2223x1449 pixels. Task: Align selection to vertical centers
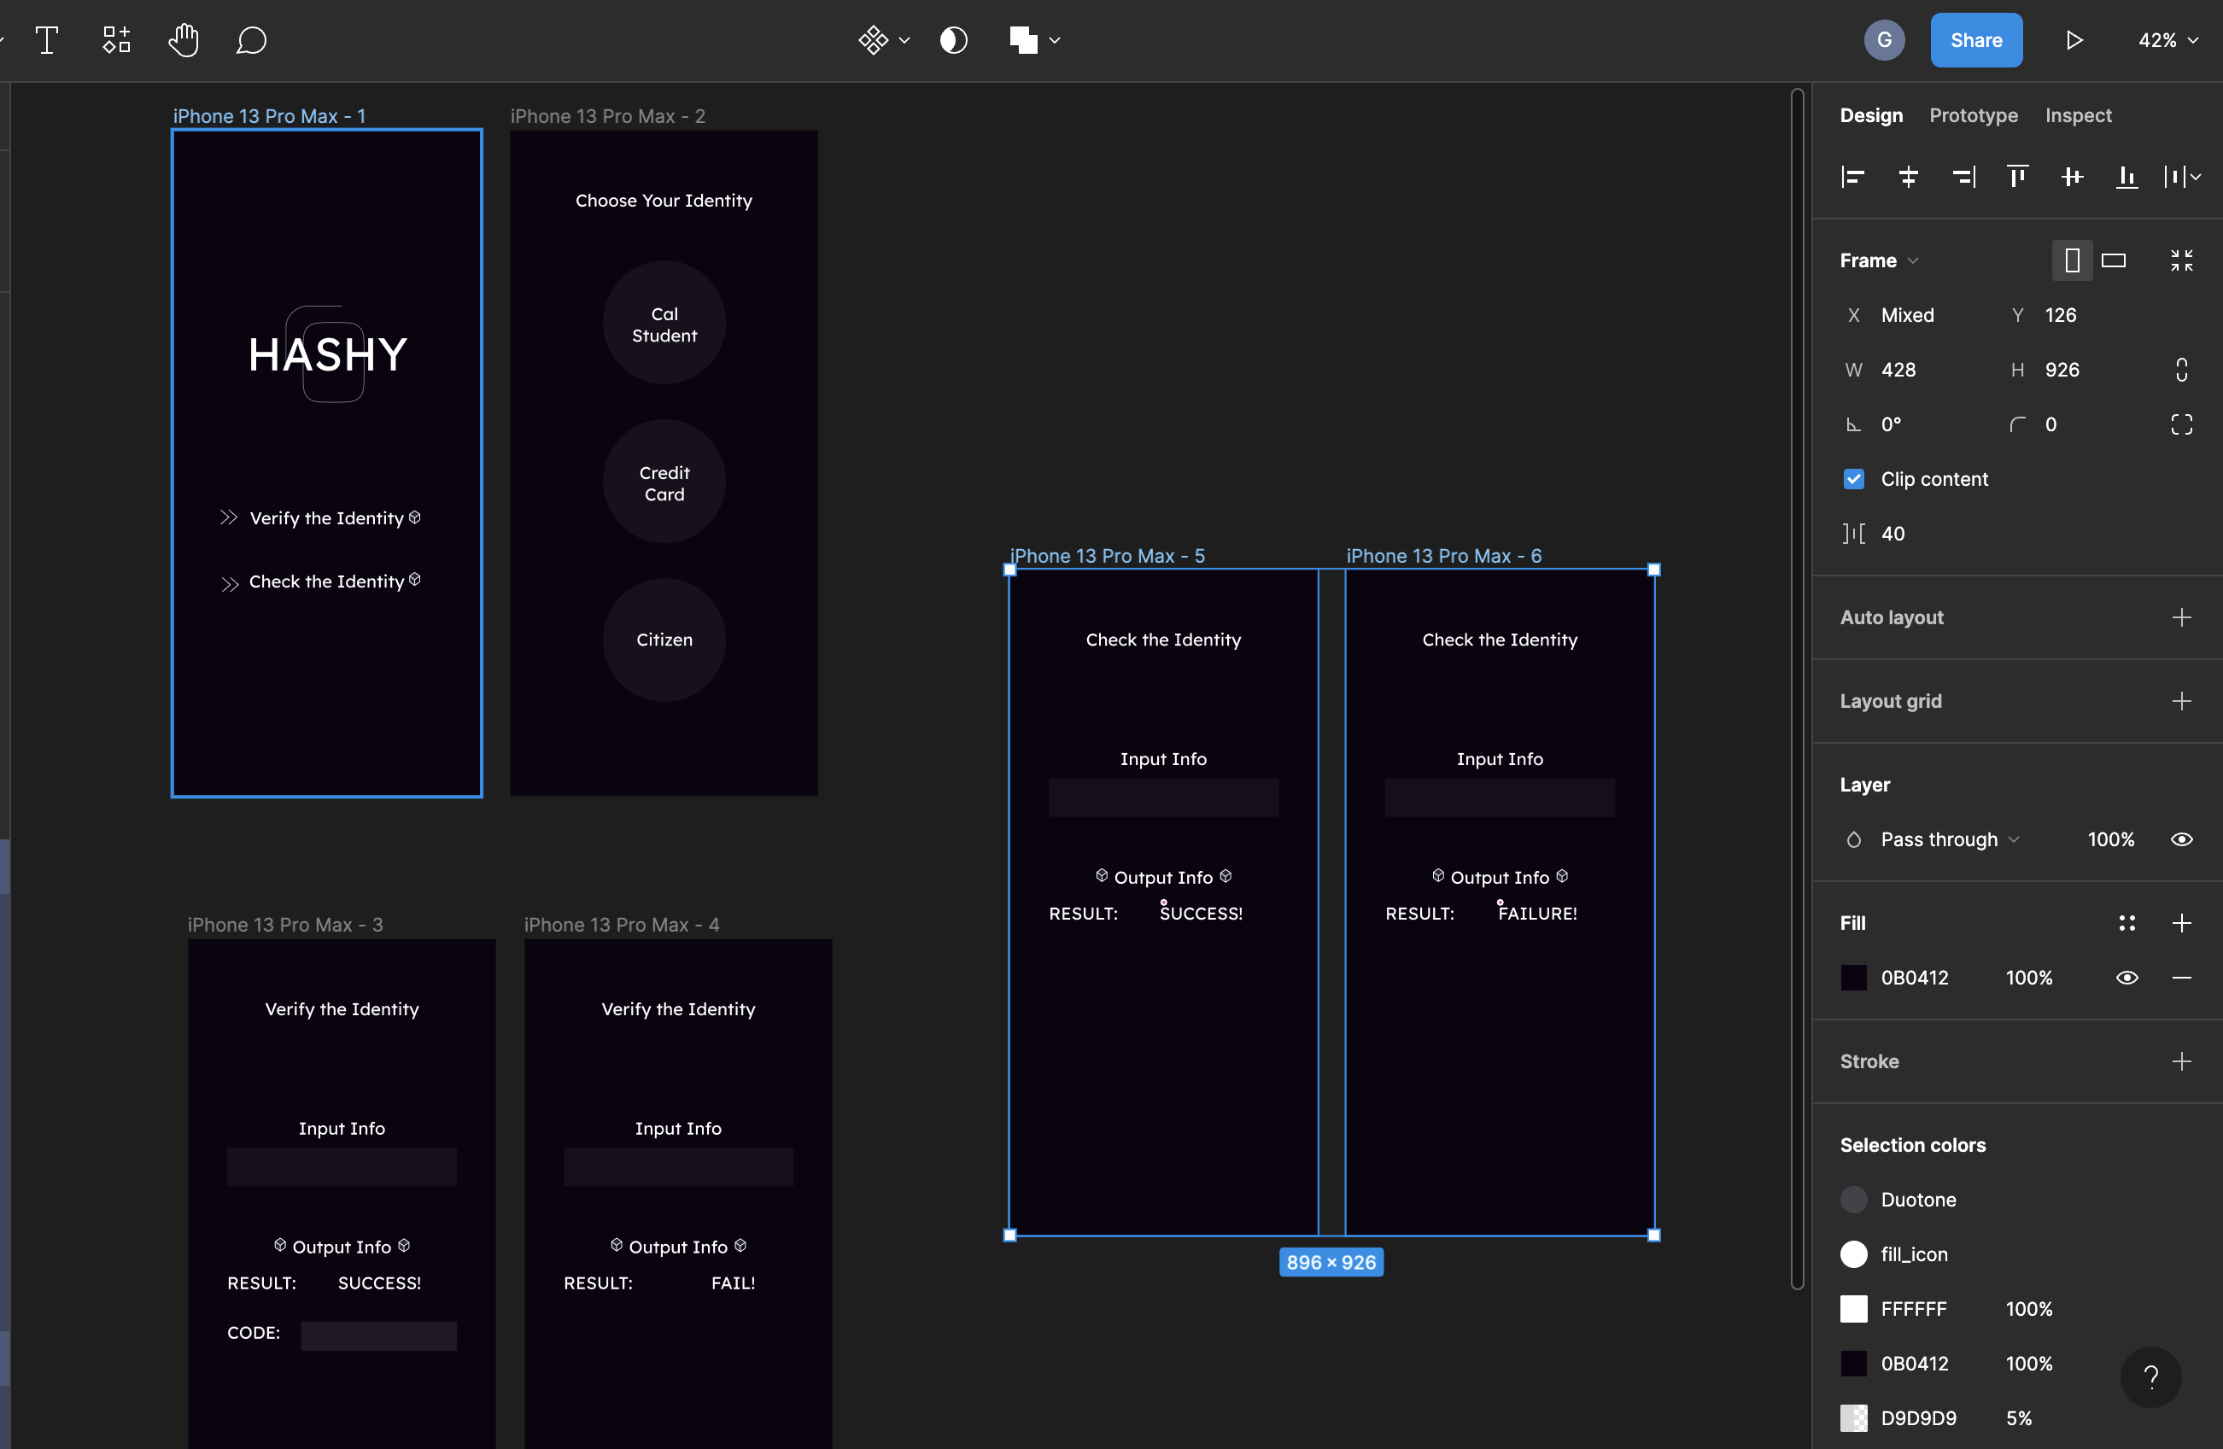pyautogui.click(x=2072, y=177)
